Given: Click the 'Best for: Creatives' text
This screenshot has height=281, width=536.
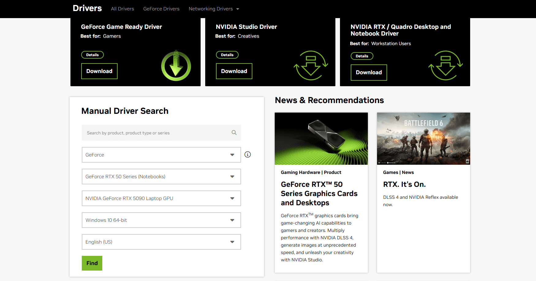Looking at the screenshot, I should [237, 36].
